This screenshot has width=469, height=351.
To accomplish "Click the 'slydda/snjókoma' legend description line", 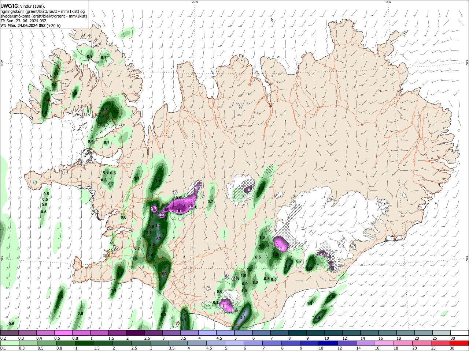I will [x=44, y=16].
